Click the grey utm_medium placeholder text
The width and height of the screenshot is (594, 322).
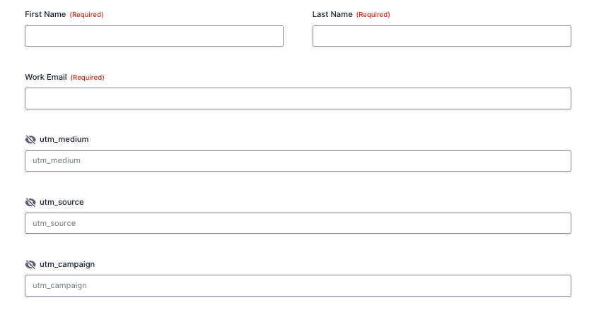[57, 161]
